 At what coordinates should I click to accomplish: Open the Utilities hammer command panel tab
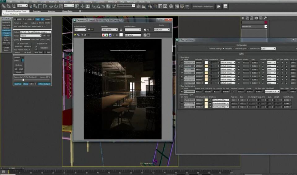(265, 18)
